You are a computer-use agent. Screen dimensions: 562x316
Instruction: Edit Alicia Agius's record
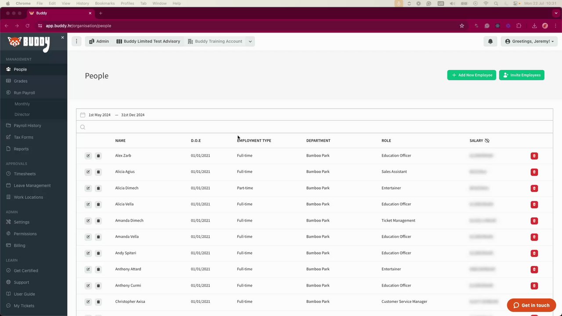pos(88,172)
